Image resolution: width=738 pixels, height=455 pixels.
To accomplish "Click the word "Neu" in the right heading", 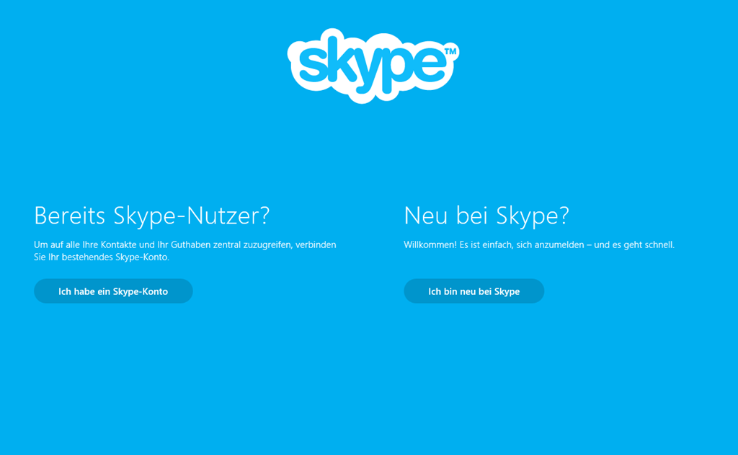I will 426,215.
